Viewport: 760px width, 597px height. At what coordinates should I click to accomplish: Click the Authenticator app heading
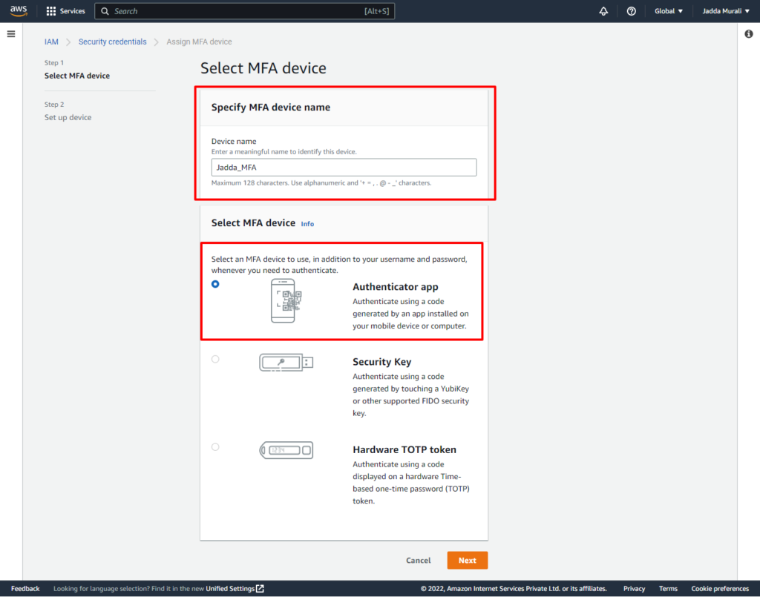[396, 287]
